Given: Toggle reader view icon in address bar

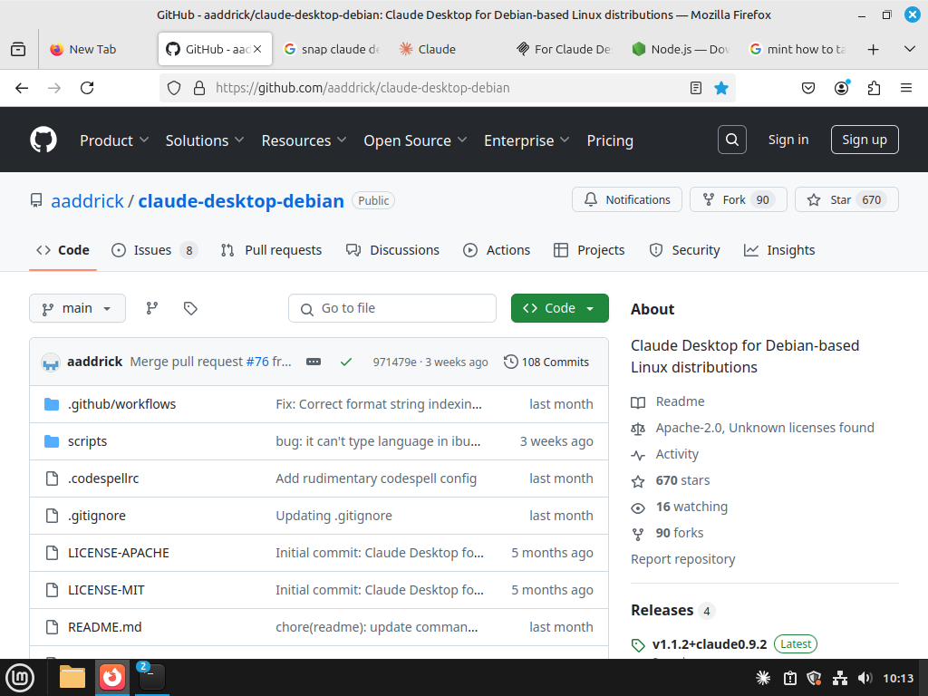Looking at the screenshot, I should 696,88.
